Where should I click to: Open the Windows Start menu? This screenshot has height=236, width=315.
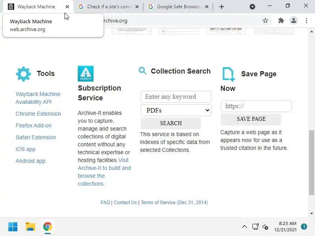coord(13,227)
